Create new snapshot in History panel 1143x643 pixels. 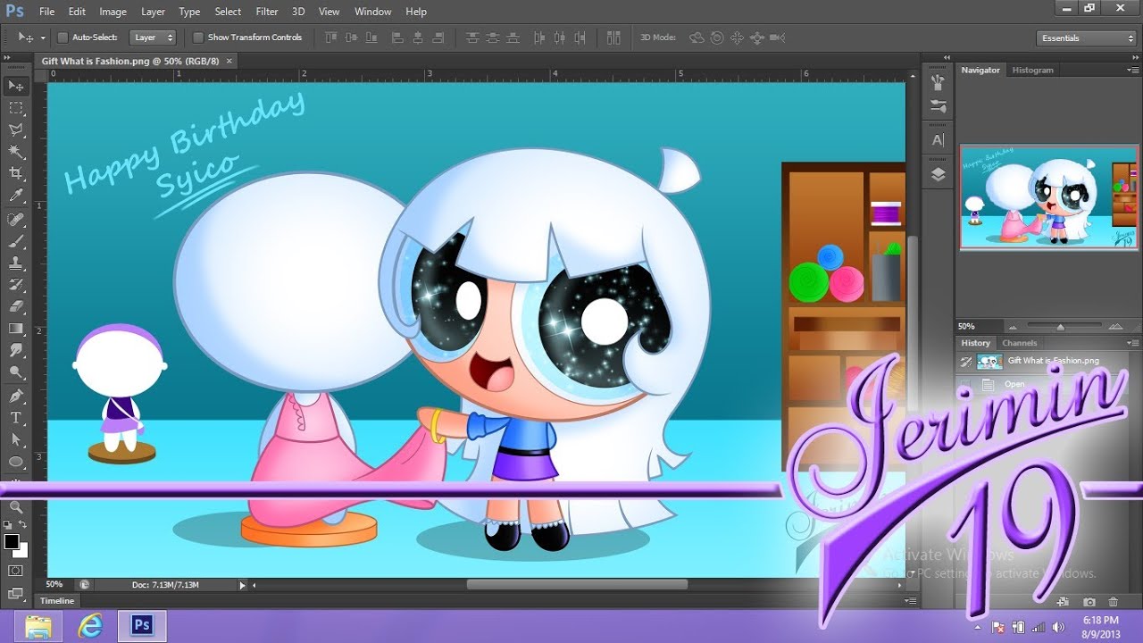click(x=1089, y=603)
